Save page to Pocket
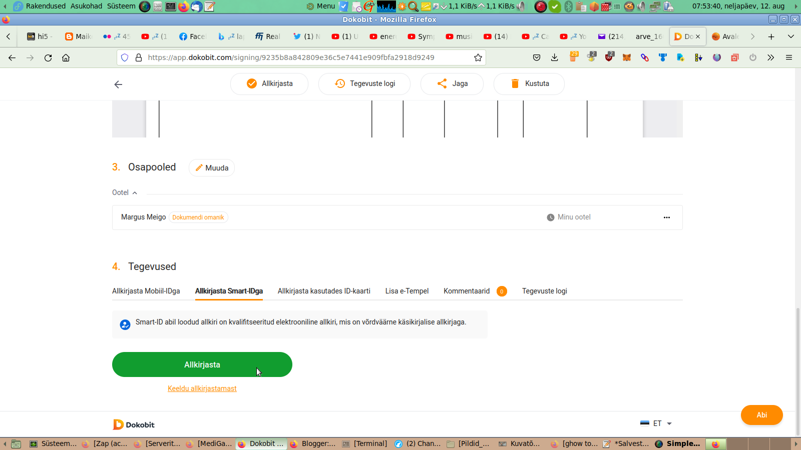This screenshot has height=450, width=801. coord(537,57)
